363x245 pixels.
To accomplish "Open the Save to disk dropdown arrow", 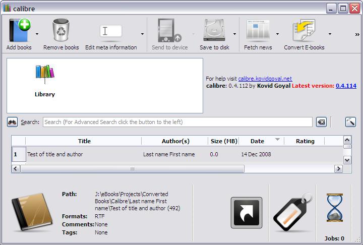I will click(234, 34).
